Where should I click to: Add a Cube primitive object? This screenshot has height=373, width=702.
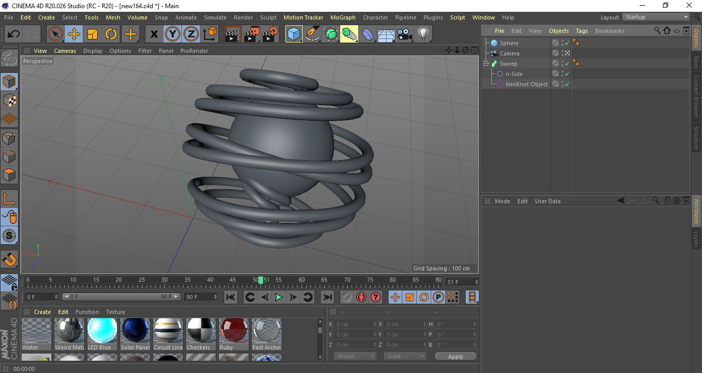294,34
